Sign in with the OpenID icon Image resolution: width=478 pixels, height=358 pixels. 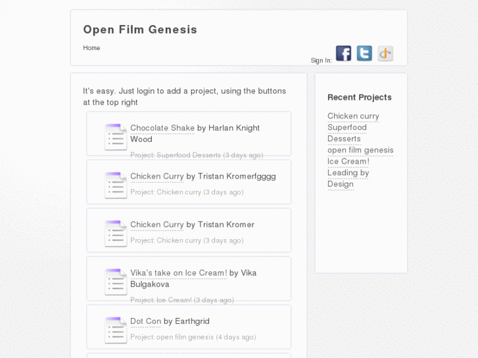(x=385, y=53)
